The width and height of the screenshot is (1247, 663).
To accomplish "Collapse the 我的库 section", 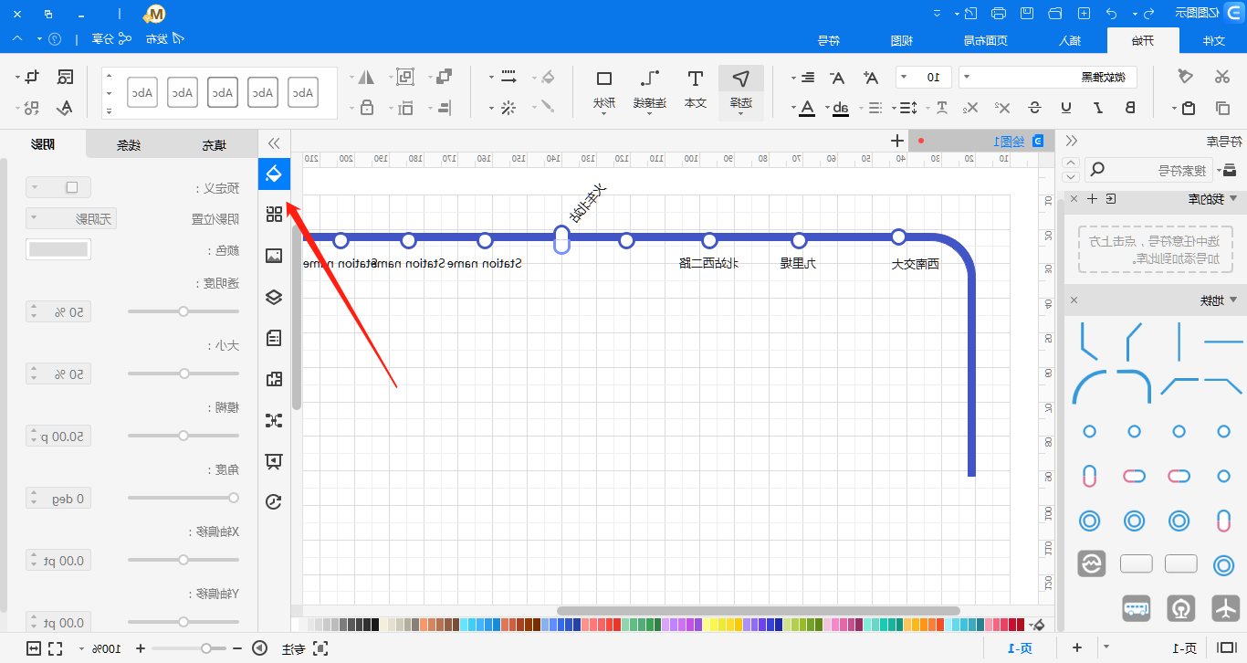I will [x=1234, y=198].
